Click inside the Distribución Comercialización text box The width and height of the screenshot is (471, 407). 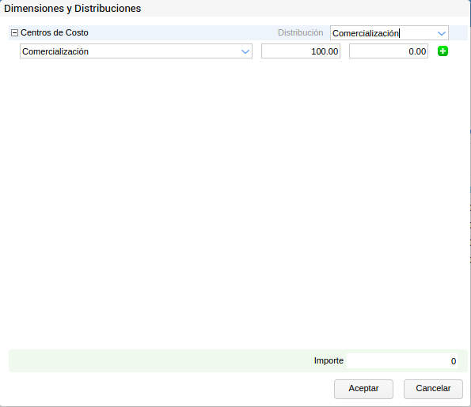point(383,33)
